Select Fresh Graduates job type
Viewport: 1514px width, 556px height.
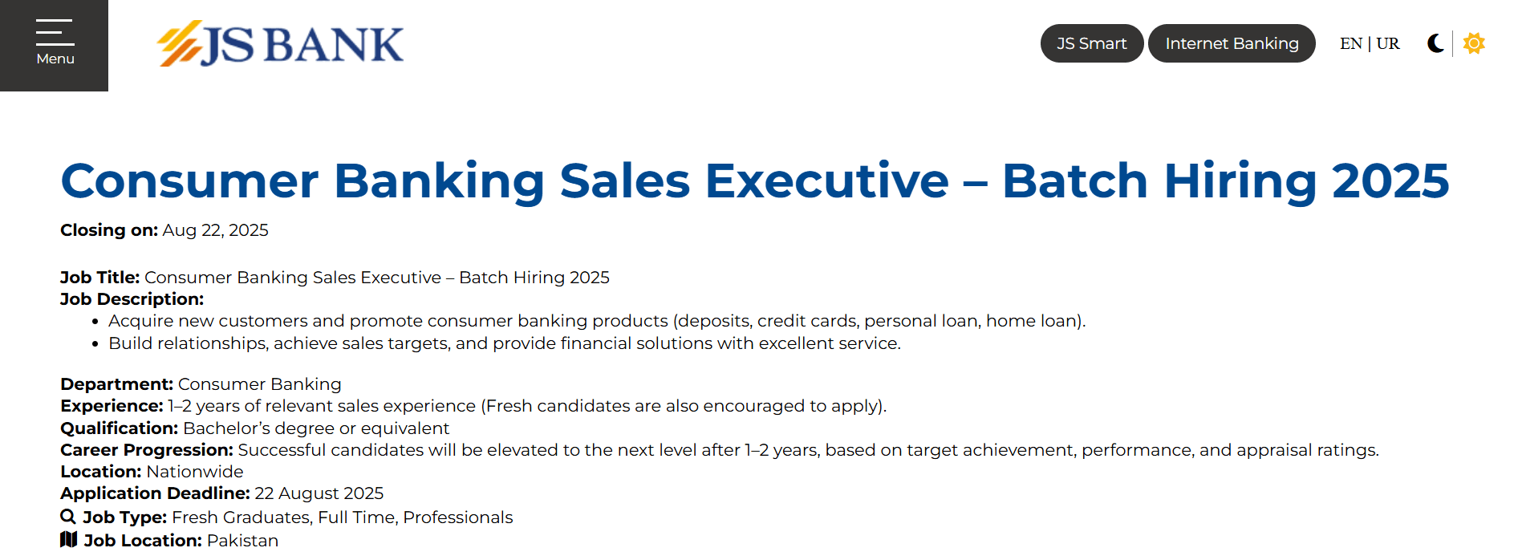click(241, 517)
